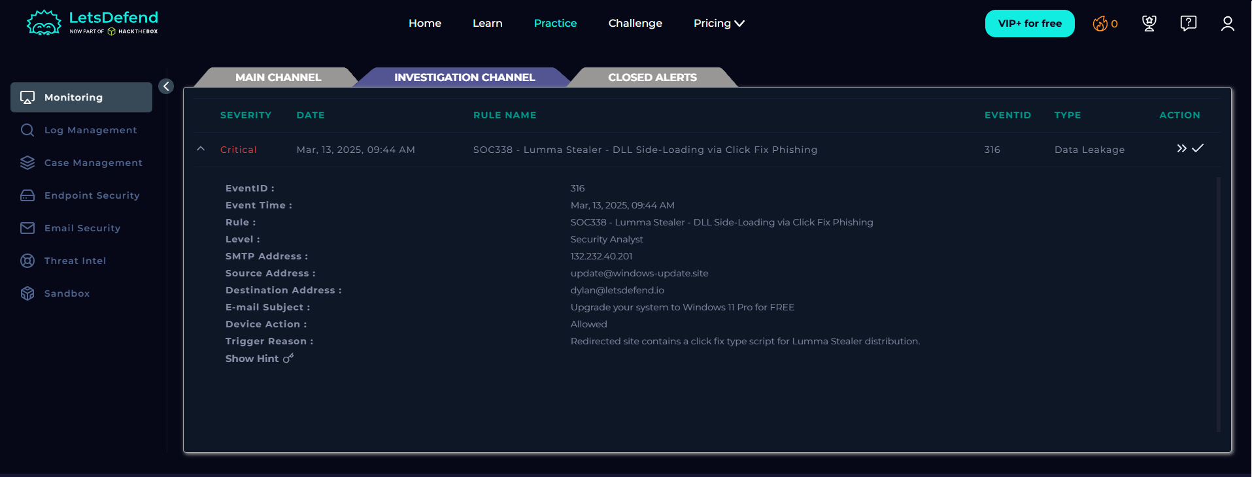Click the alert details vertical scrollbar
Screen dimensions: 1252x477
1218,304
